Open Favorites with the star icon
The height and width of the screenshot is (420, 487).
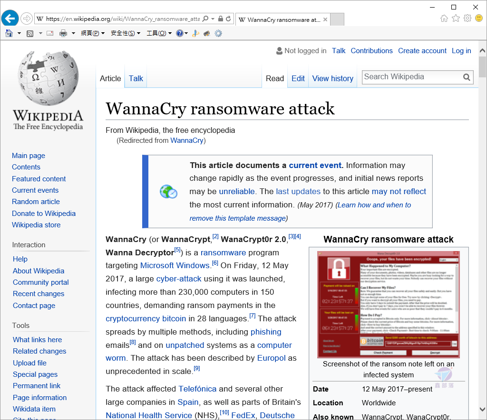pos(456,19)
